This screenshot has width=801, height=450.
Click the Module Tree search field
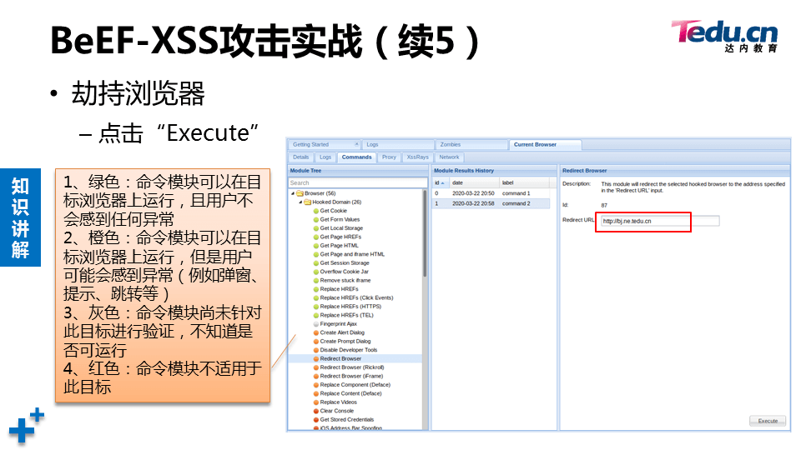pos(358,182)
